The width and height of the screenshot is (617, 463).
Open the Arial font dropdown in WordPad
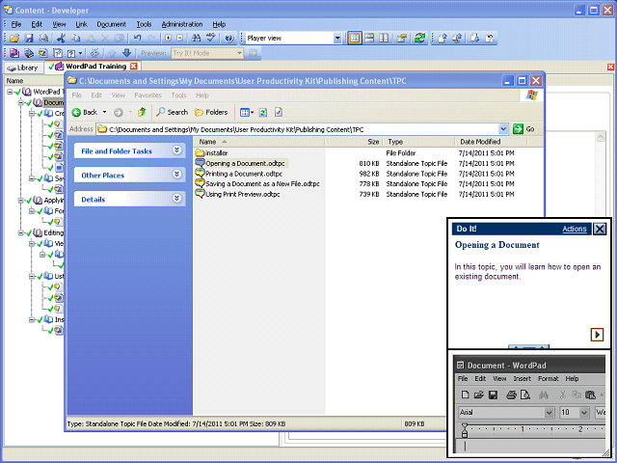click(x=549, y=413)
